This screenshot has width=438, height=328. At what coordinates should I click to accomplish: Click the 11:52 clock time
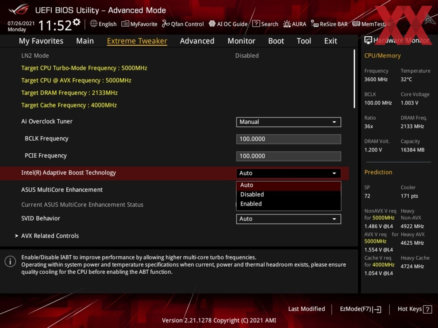tap(55, 25)
